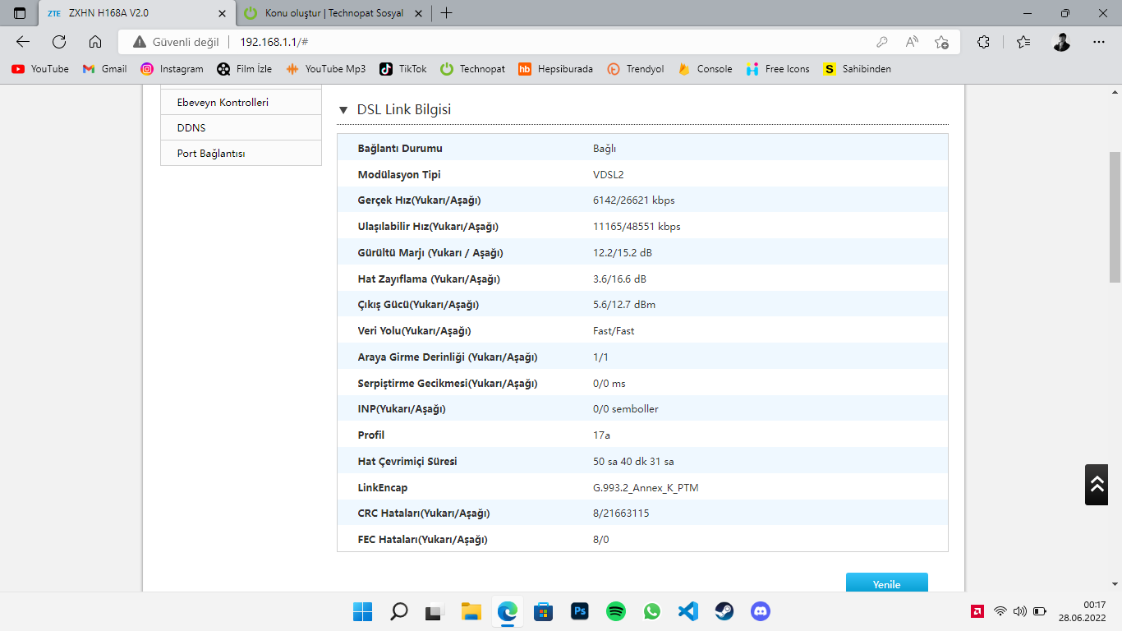This screenshot has height=631, width=1122.
Task: Open the Film İzle bookmark
Action: point(244,69)
